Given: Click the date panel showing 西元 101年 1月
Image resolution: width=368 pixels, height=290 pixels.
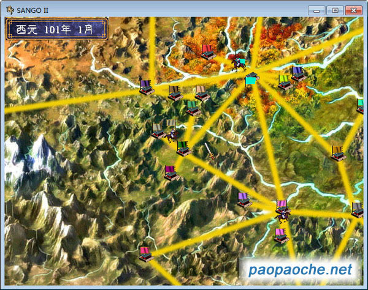Looking at the screenshot, I should (56, 29).
